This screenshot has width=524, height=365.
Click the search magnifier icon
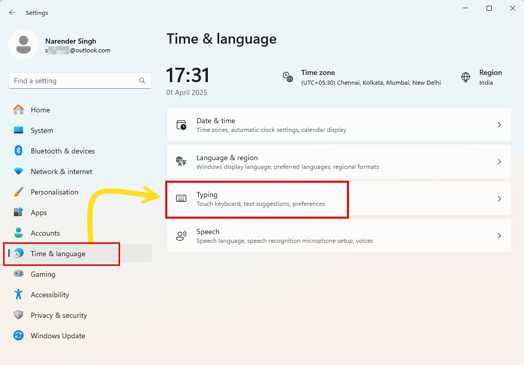pos(142,81)
